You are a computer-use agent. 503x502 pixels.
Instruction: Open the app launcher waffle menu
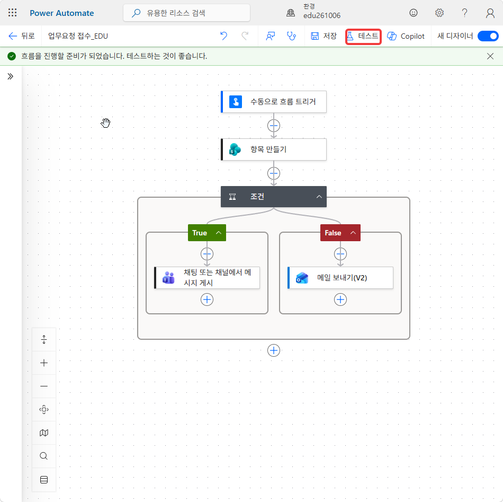point(13,13)
